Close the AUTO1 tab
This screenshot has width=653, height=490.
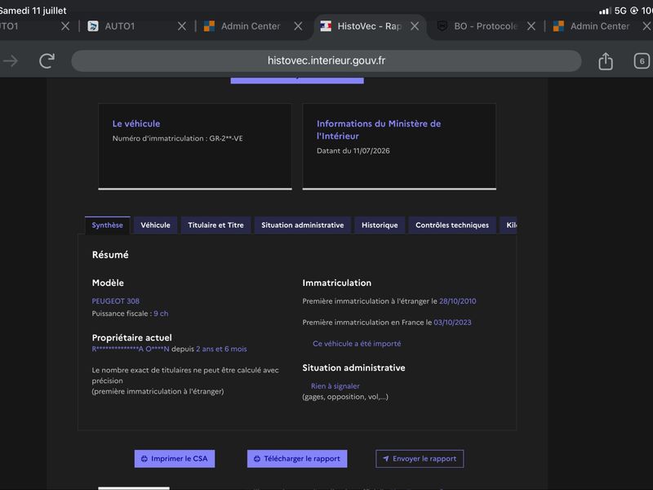point(181,26)
